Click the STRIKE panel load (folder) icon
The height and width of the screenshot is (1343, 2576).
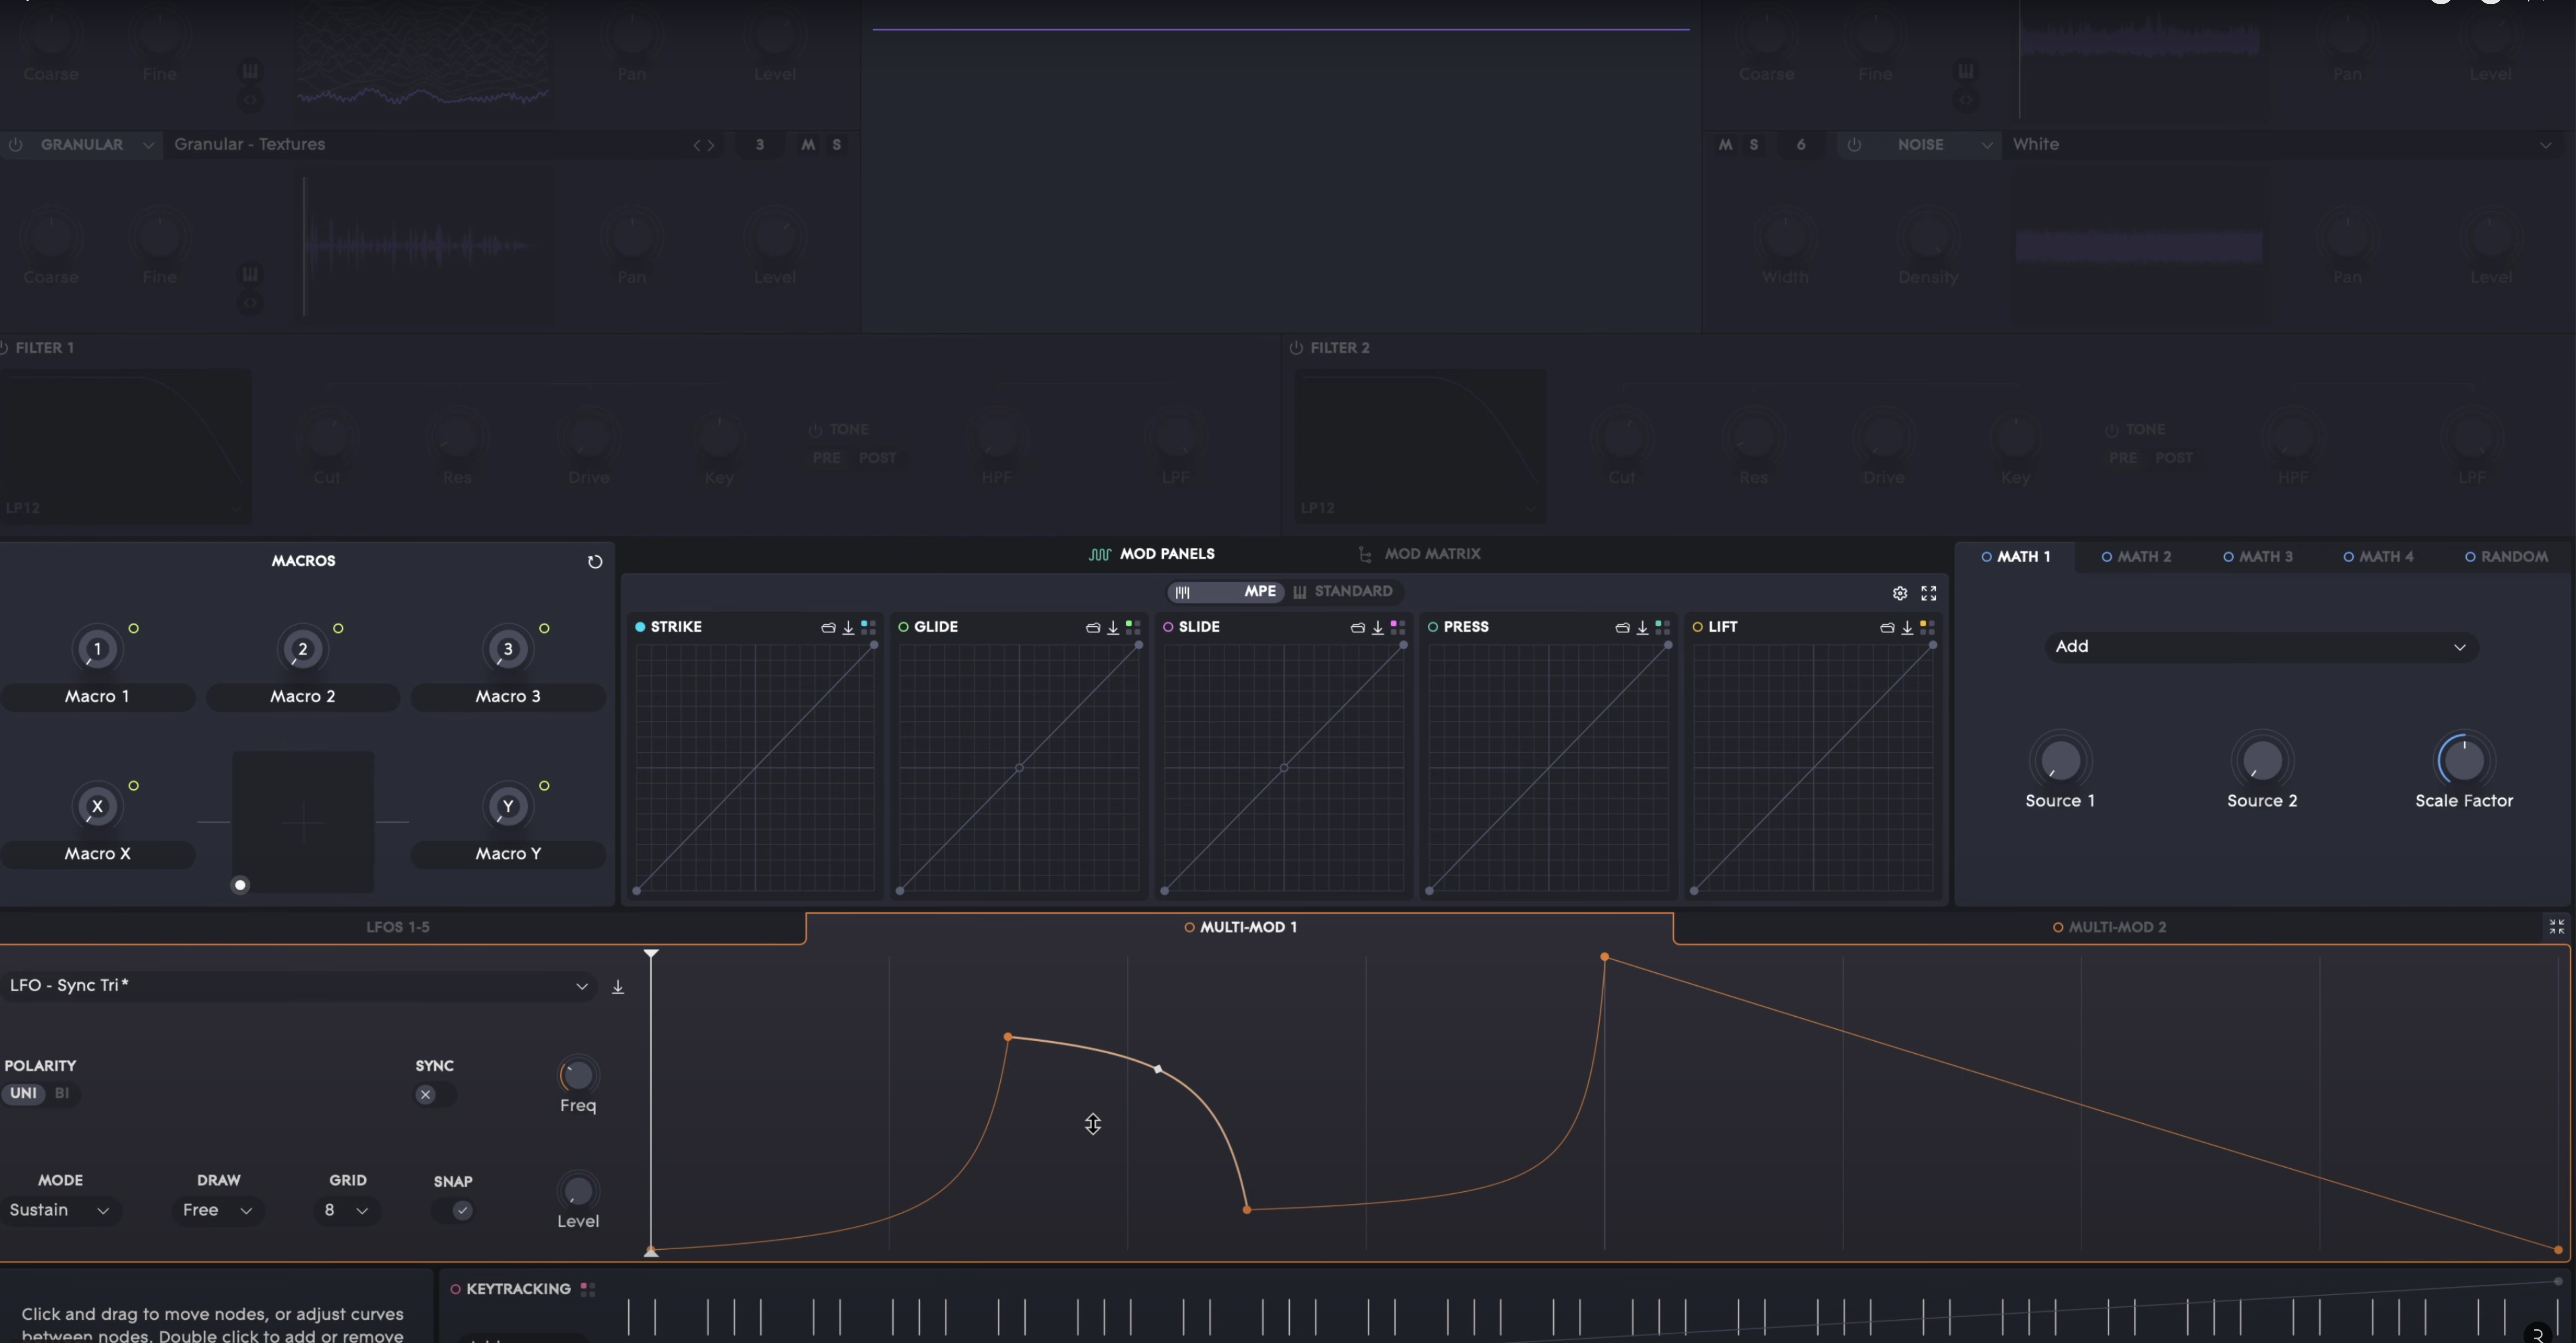pos(828,628)
